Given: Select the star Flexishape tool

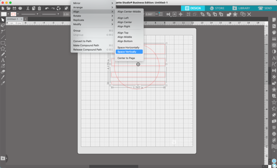Looking at the screenshot, I should click(x=3, y=49).
